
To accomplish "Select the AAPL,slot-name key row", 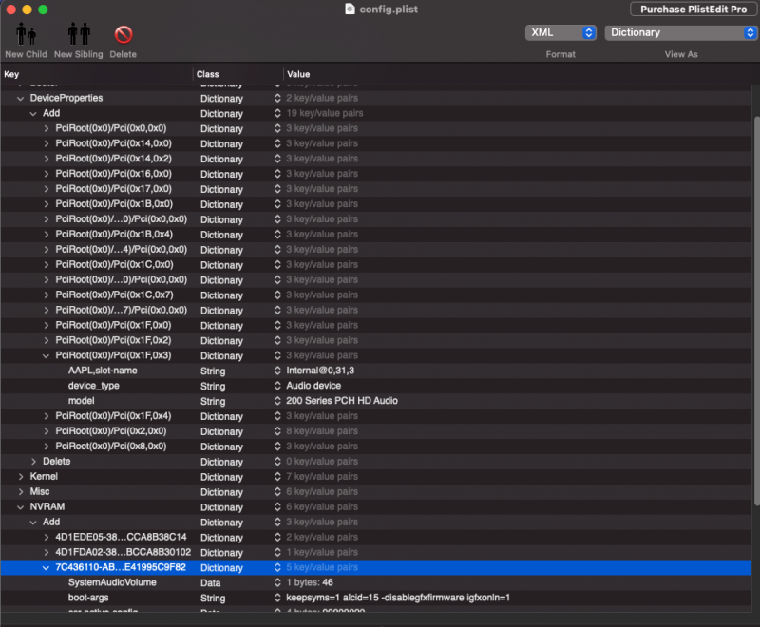I will [x=103, y=370].
